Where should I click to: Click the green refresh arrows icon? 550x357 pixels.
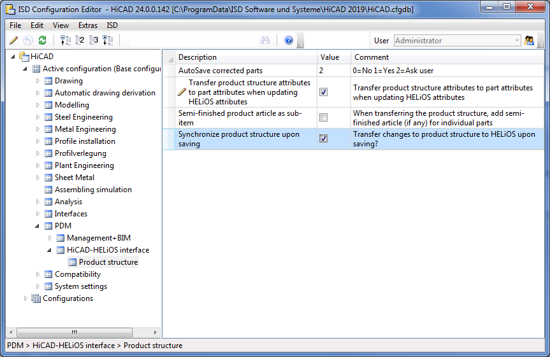pos(43,40)
